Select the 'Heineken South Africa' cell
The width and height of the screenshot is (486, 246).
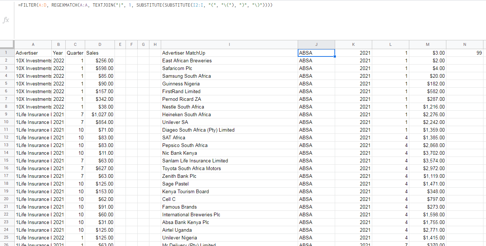tap(229, 114)
